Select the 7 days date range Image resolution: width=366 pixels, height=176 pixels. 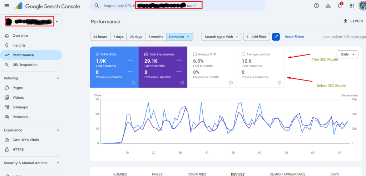click(x=118, y=37)
